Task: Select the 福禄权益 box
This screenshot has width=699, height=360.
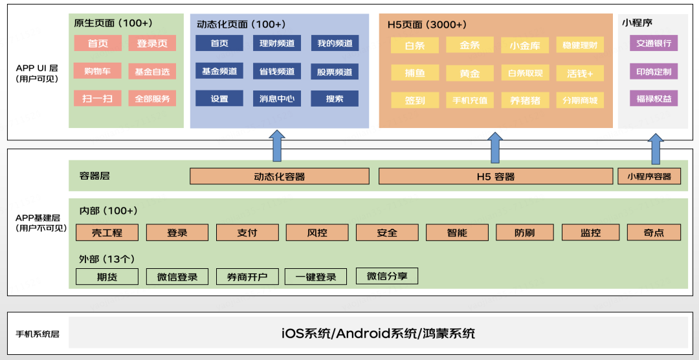Action: click(x=654, y=98)
